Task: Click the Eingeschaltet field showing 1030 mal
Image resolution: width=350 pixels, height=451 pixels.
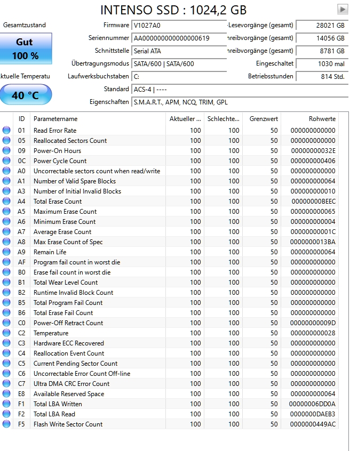Action: tap(322, 63)
